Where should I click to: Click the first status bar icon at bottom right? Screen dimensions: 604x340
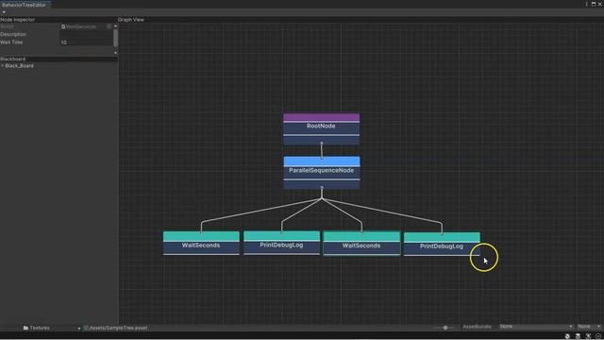coord(567,336)
